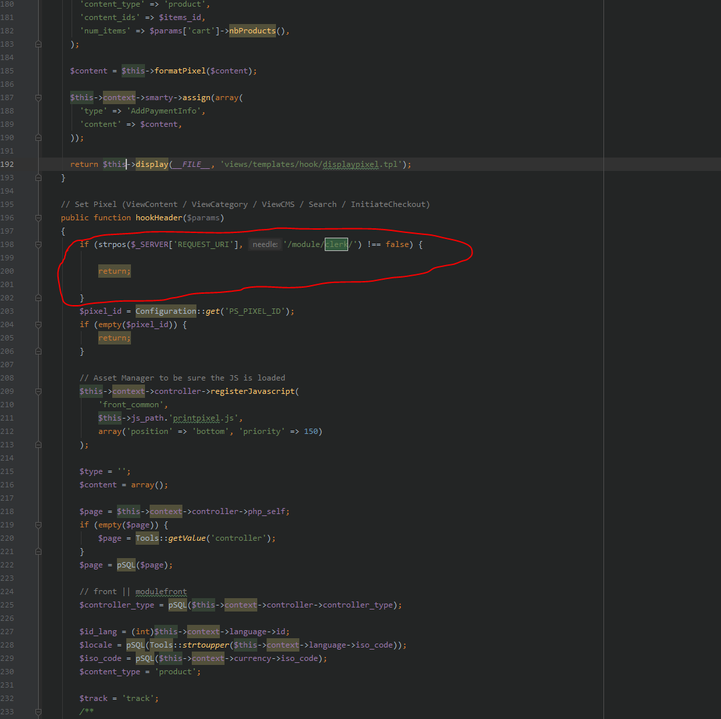The height and width of the screenshot is (719, 721).
Task: Click the fold end marker on line 206
Action: (38, 351)
